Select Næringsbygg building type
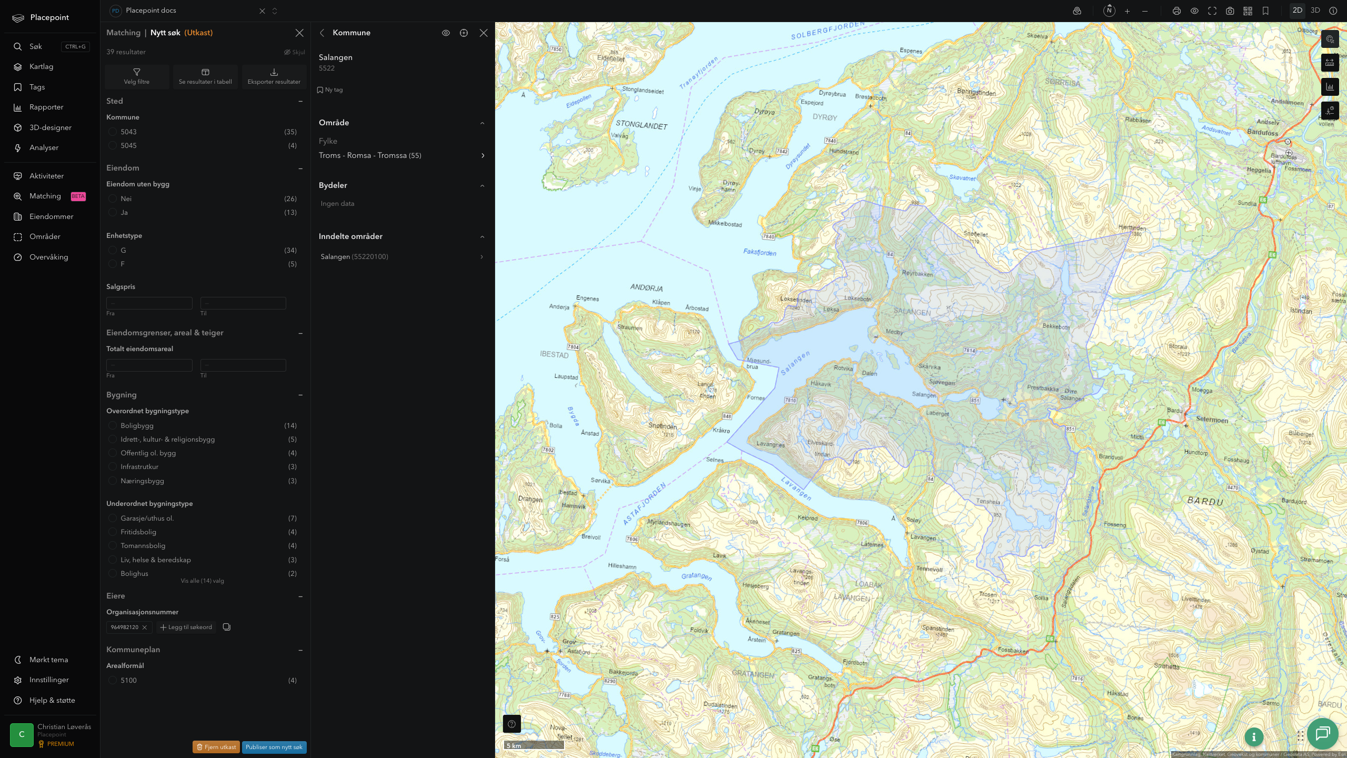 coord(113,481)
